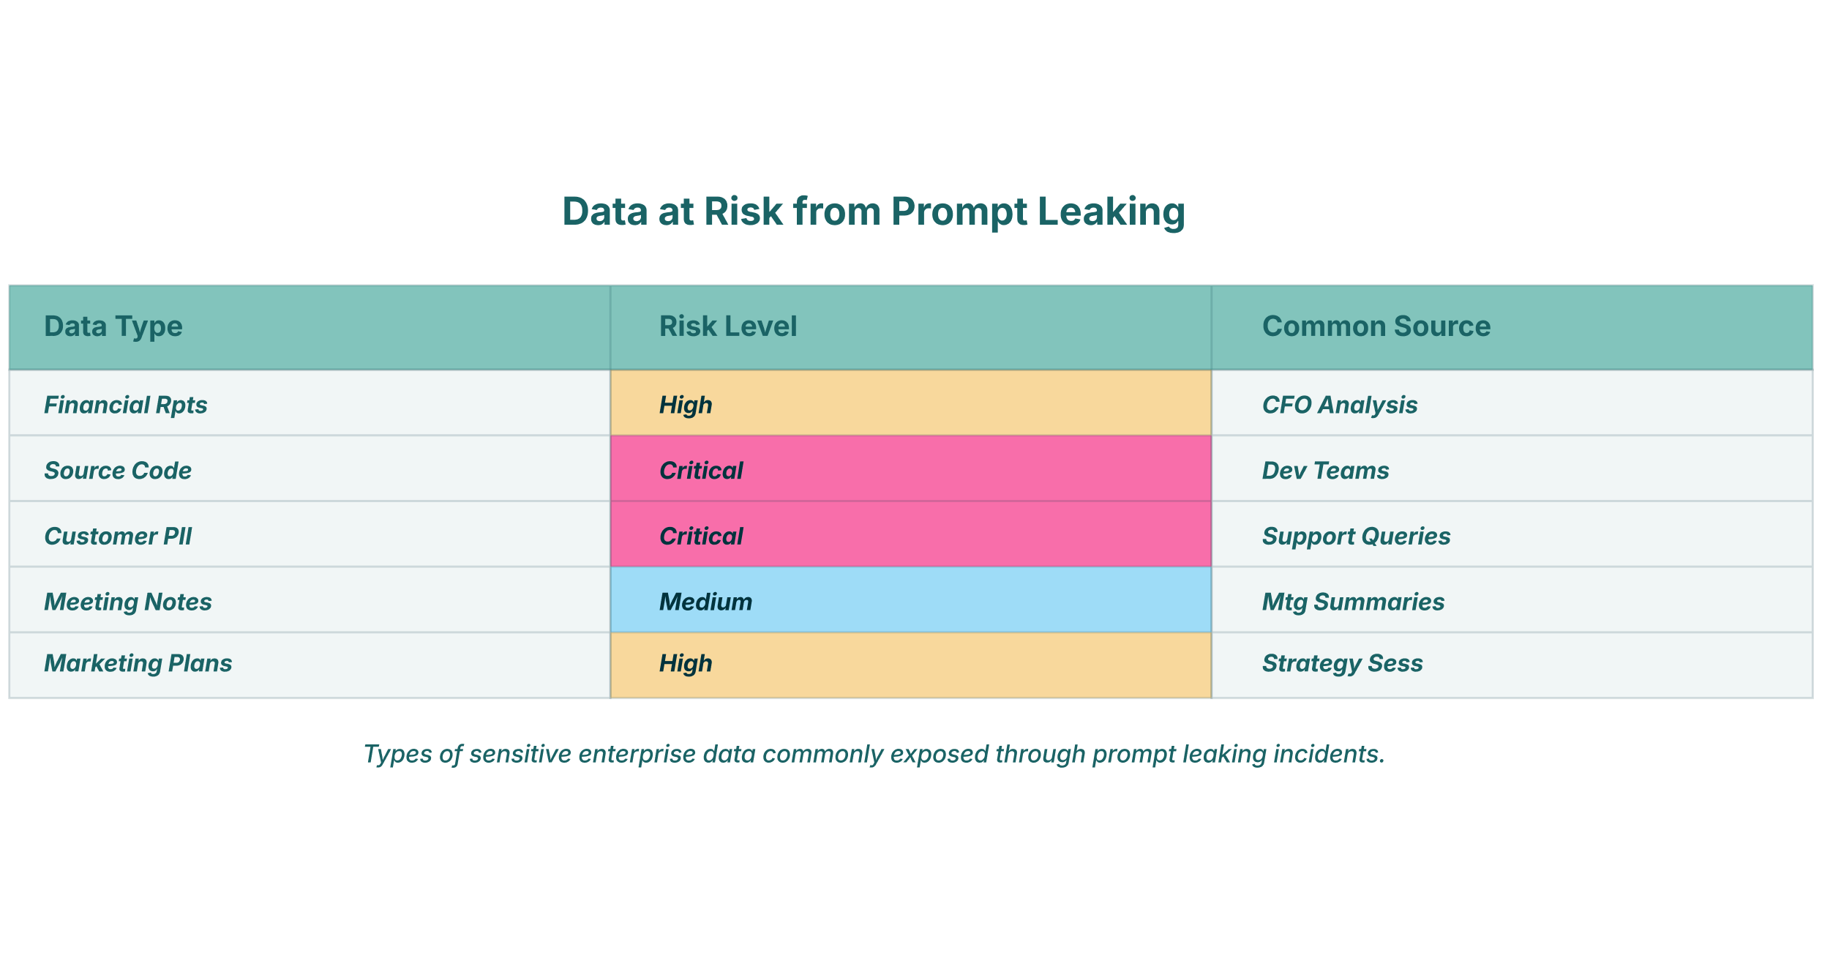
Task: Select the Meeting Notes cell
Action: coord(128,602)
